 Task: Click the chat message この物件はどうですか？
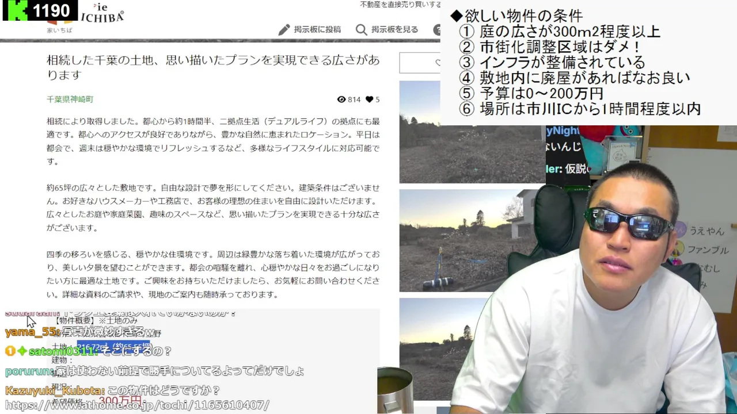tap(164, 390)
